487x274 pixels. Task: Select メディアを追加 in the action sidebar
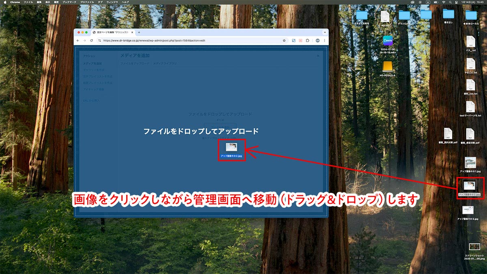click(93, 63)
